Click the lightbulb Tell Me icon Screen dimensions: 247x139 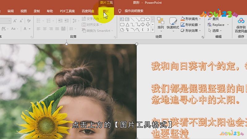[x=120, y=11]
